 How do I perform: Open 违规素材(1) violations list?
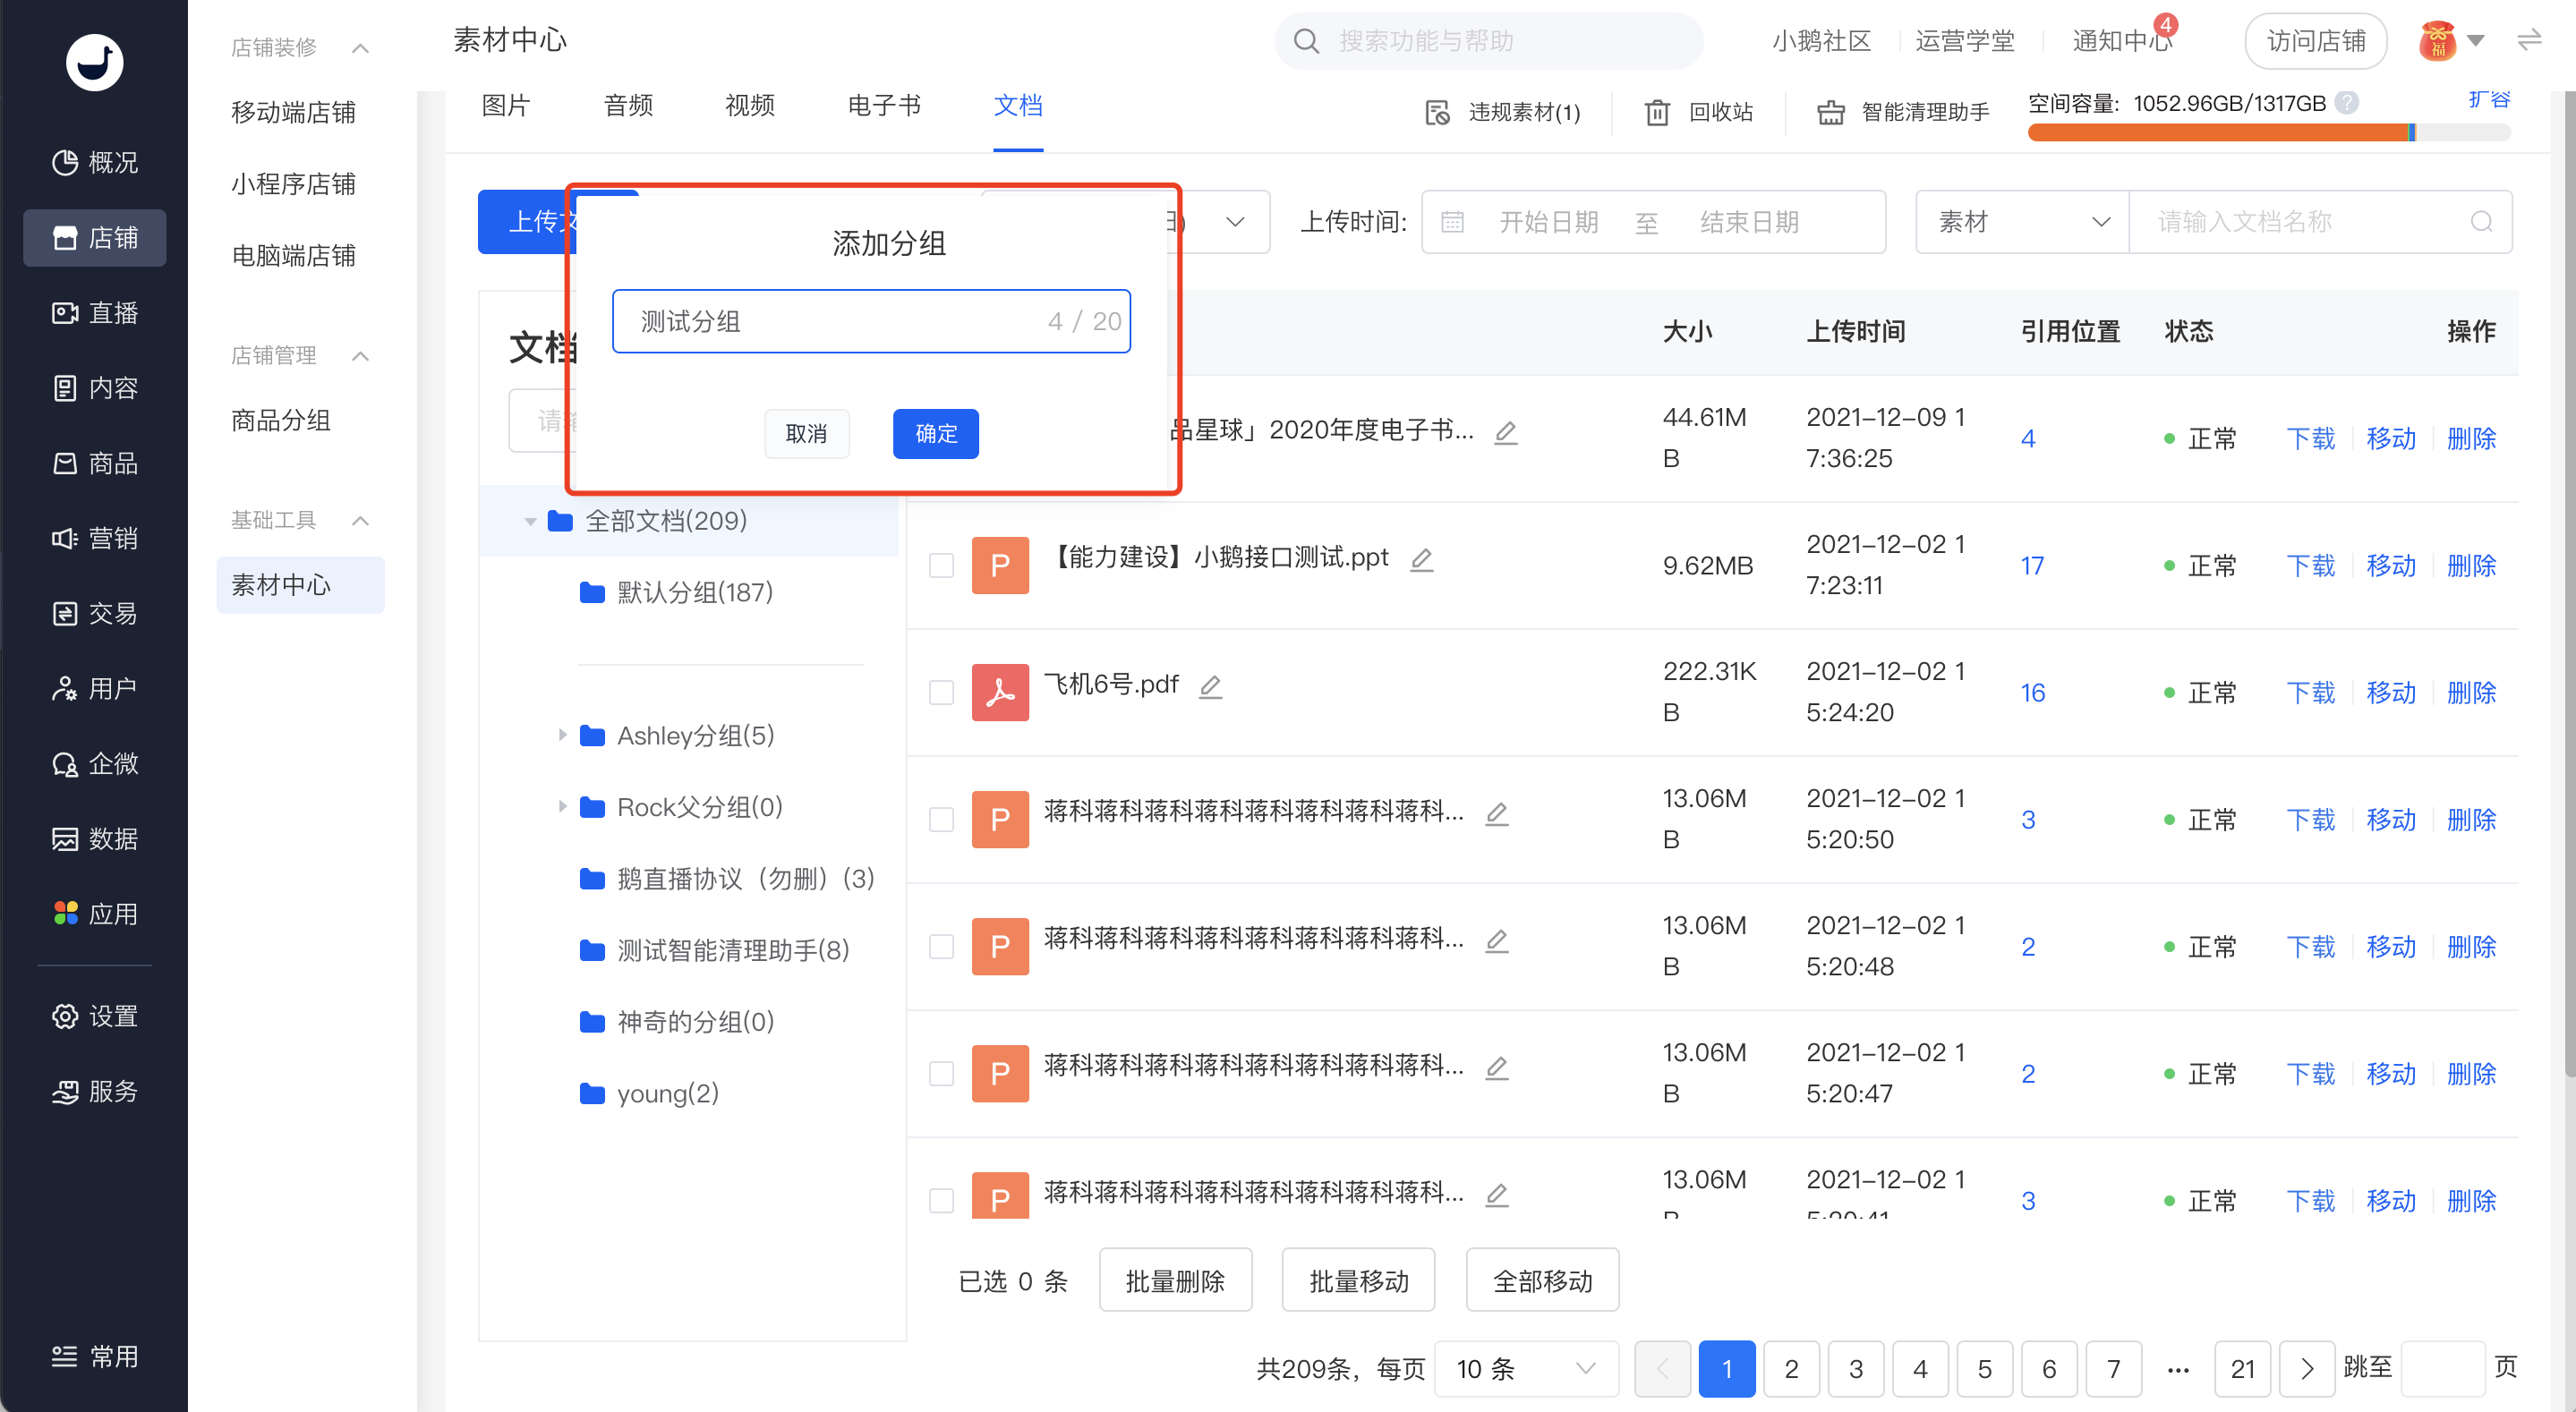[x=1502, y=112]
